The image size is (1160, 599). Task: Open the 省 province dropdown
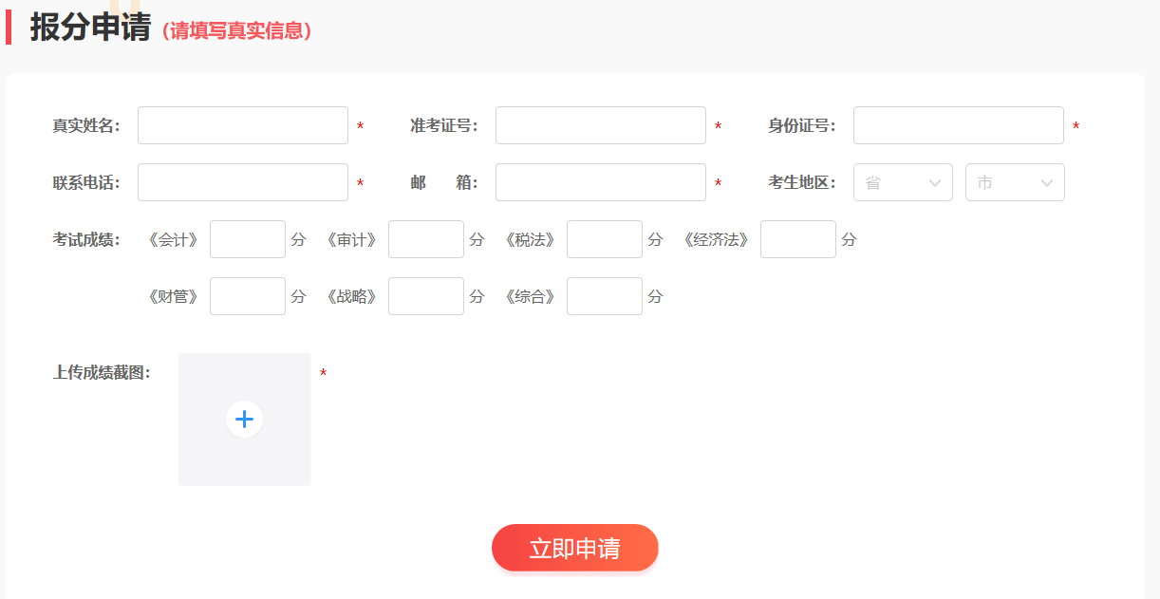click(x=903, y=182)
